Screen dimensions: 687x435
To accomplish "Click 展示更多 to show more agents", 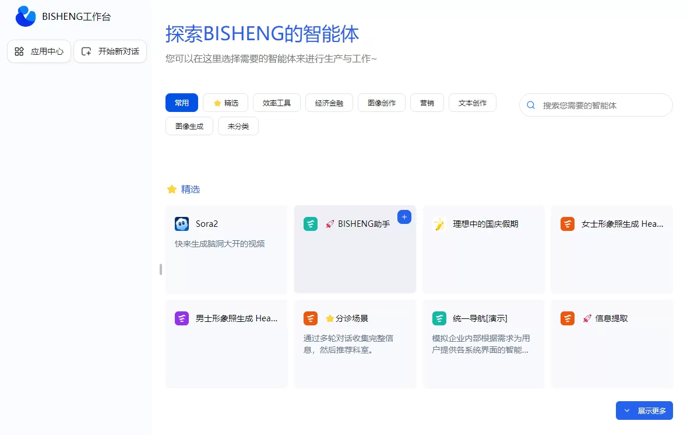I will click(644, 411).
